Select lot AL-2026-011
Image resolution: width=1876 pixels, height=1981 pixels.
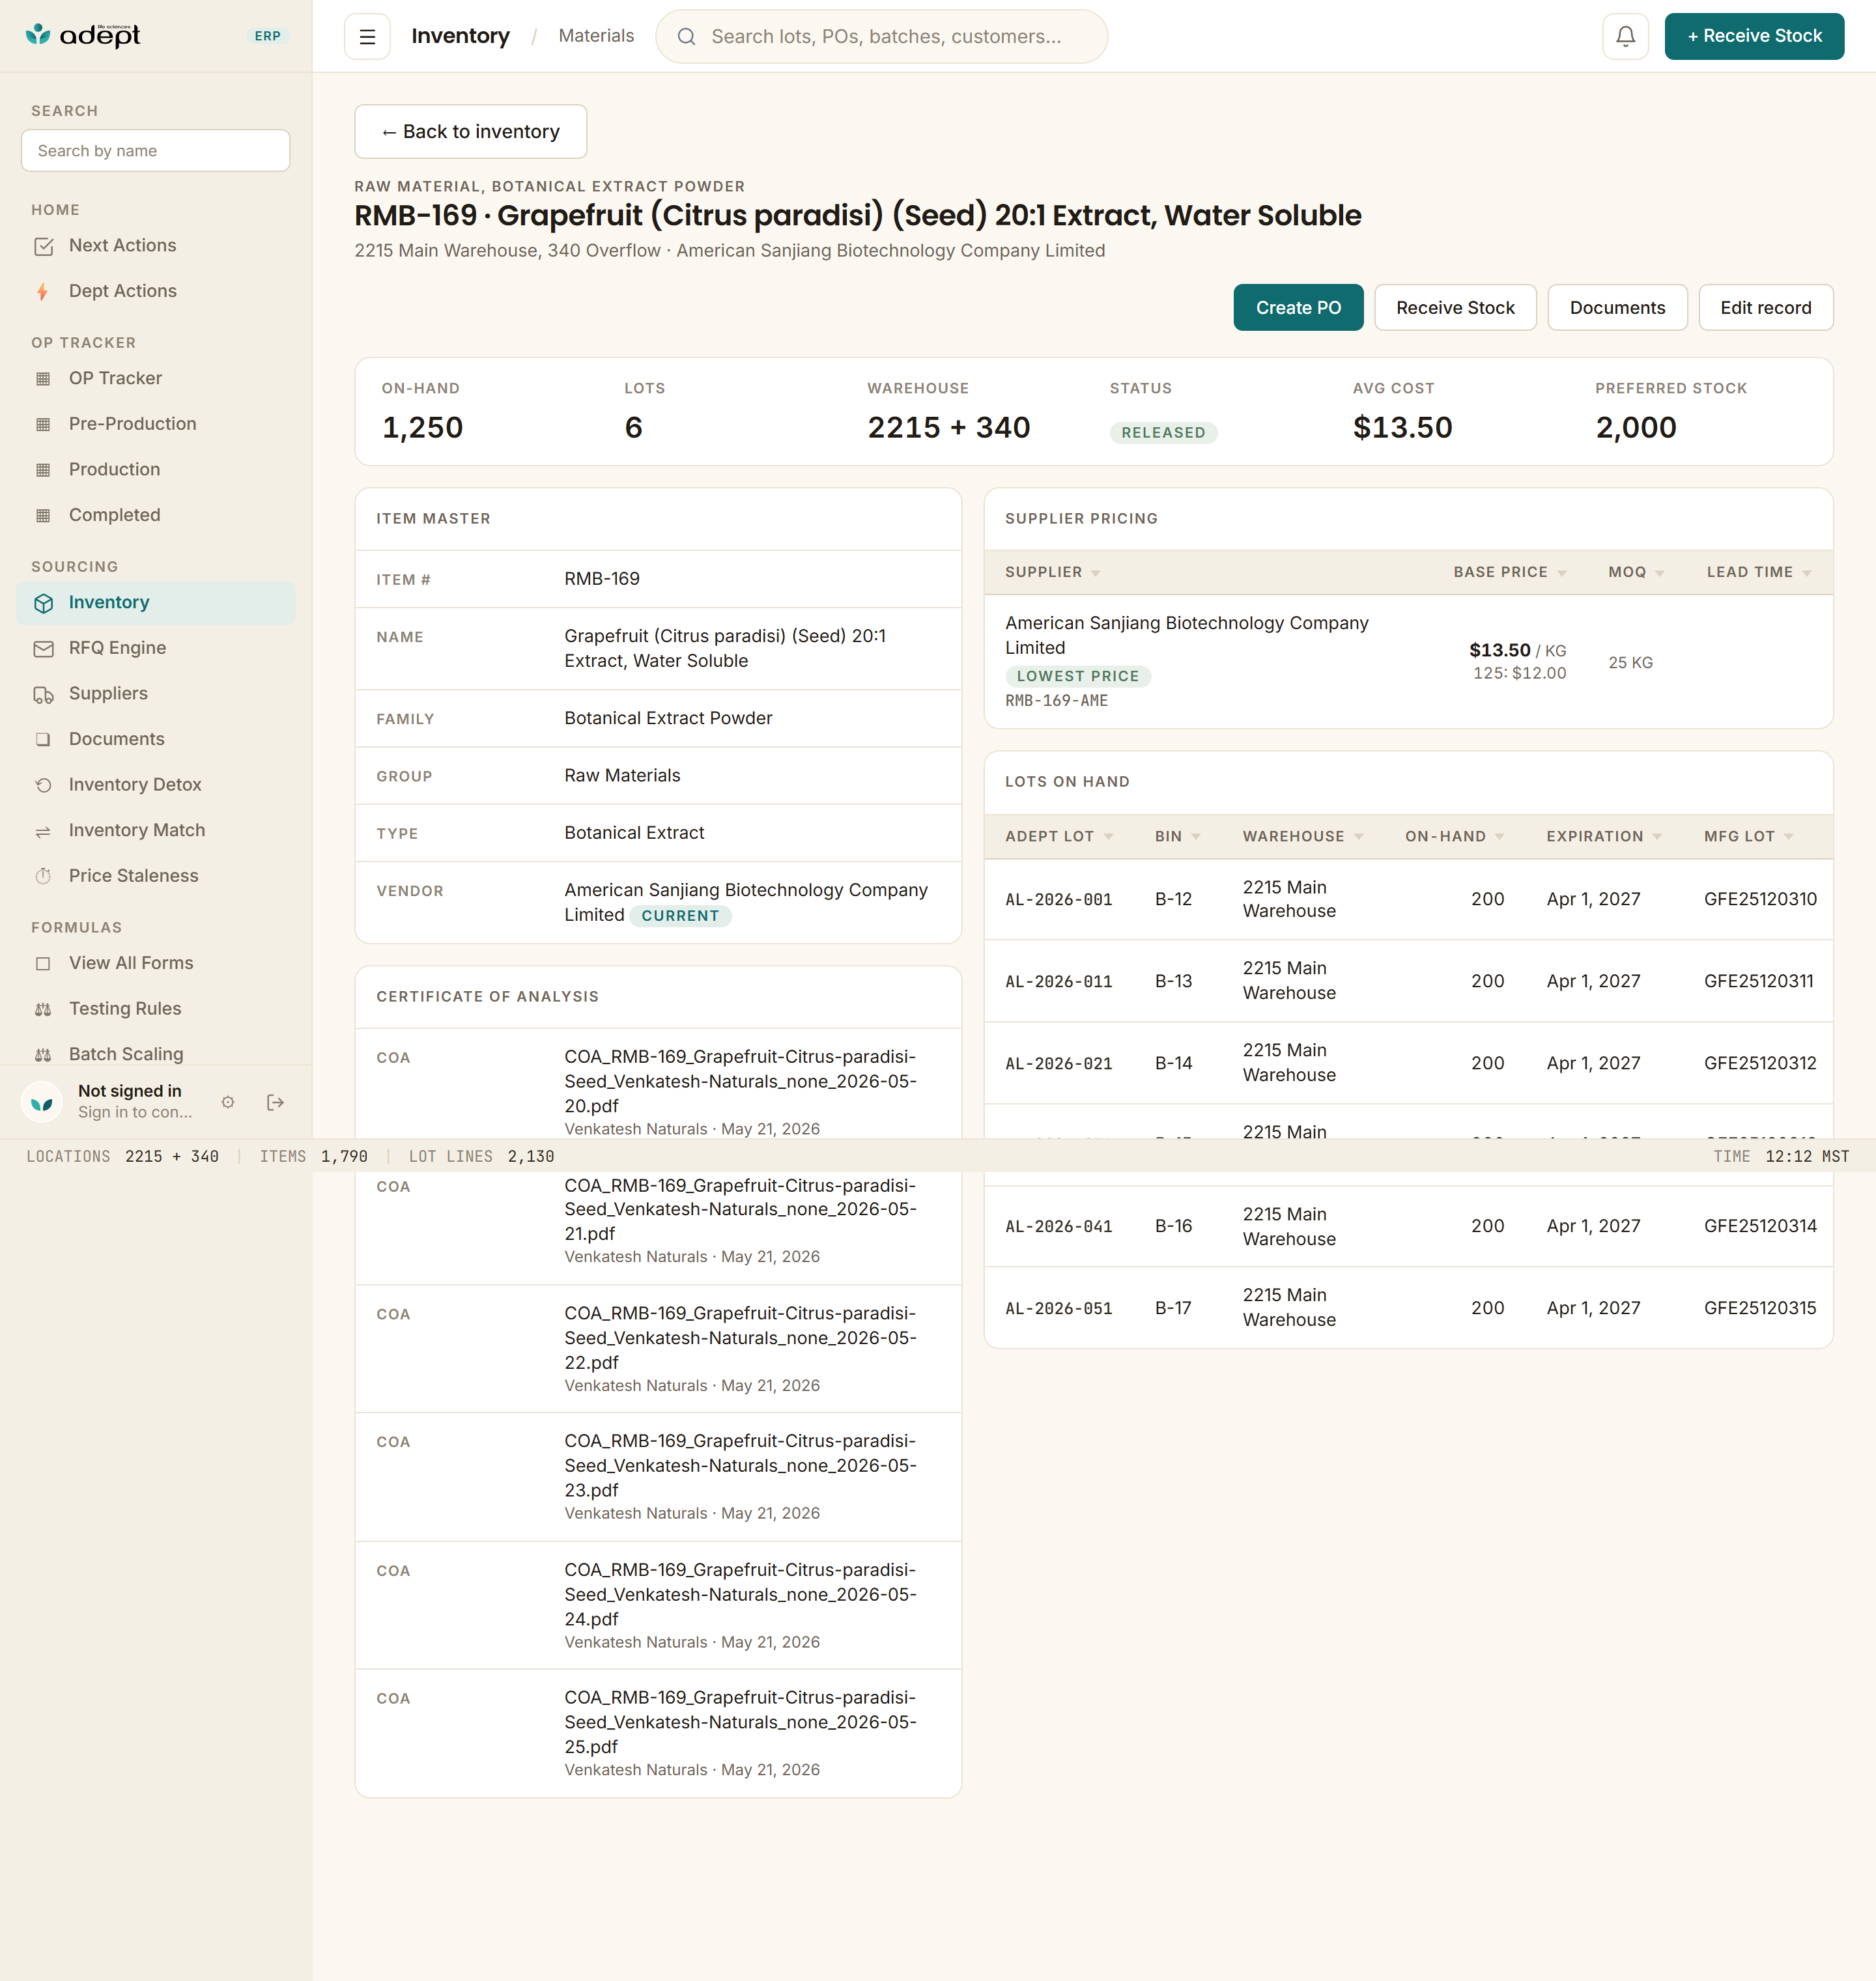tap(1058, 983)
